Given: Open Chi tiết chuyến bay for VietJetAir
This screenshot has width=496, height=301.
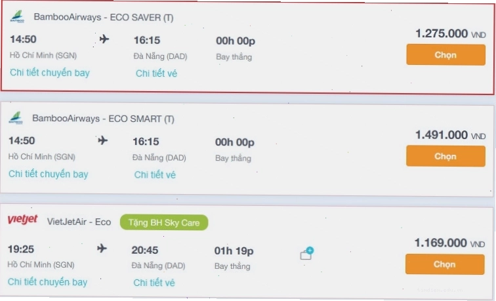Looking at the screenshot, I should [x=47, y=282].
